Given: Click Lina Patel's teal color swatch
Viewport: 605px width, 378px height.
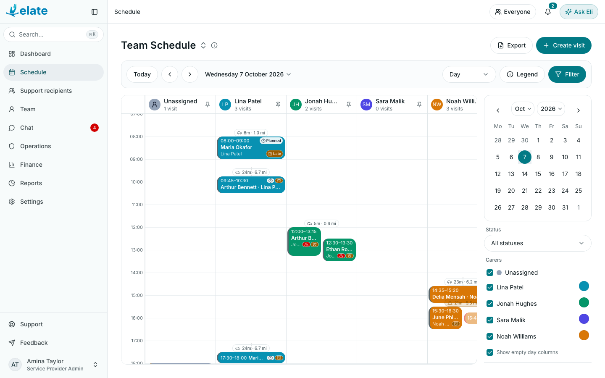Looking at the screenshot, I should point(584,286).
